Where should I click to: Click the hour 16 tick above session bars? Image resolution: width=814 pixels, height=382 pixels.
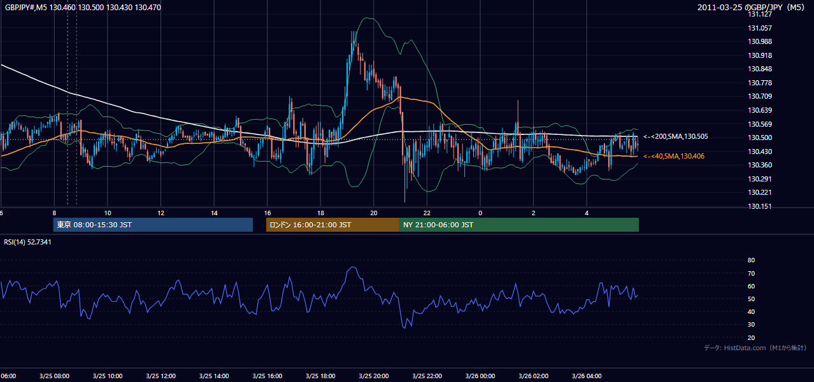[268, 213]
